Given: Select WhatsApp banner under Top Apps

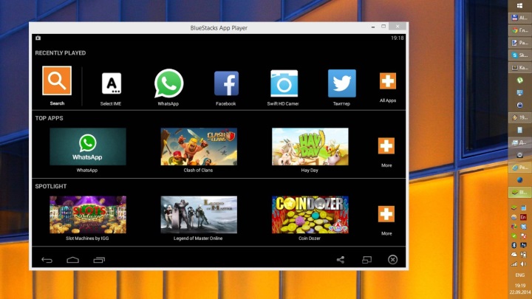Looking at the screenshot, I should click(x=88, y=146).
